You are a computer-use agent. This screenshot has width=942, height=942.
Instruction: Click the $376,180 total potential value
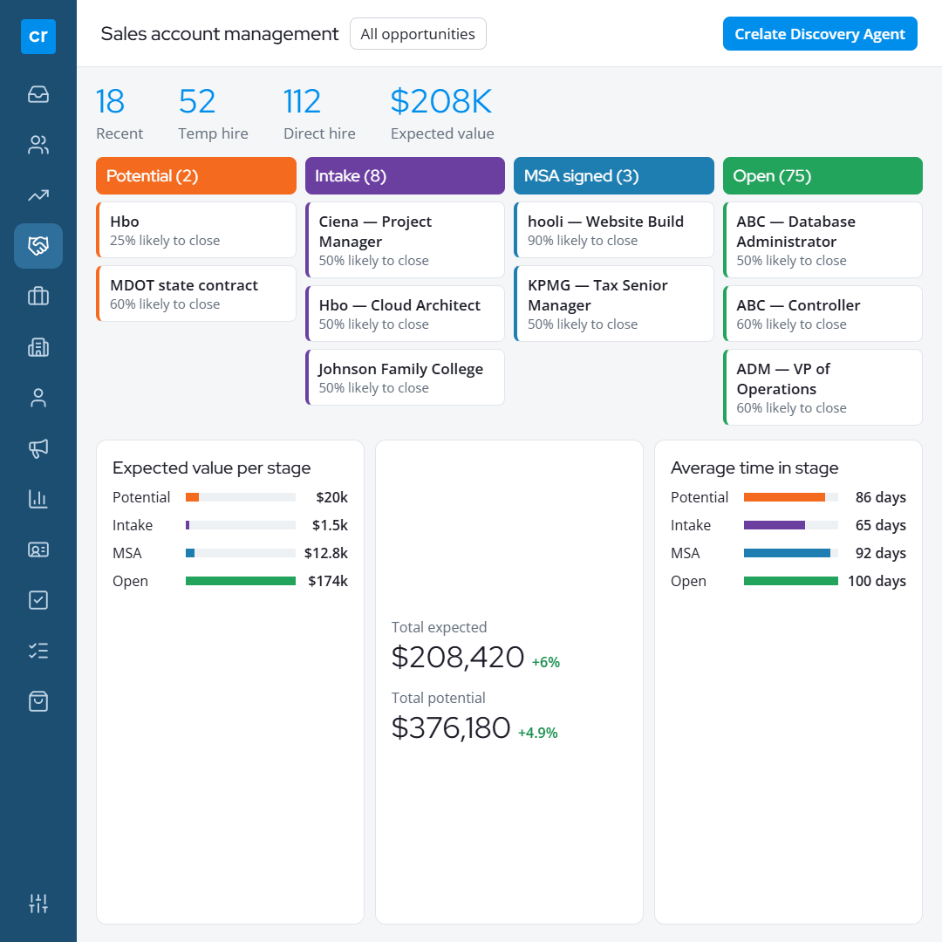click(x=451, y=727)
